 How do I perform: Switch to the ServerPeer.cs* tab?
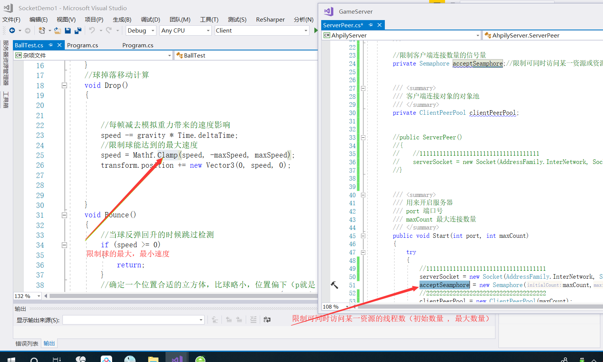coord(343,25)
